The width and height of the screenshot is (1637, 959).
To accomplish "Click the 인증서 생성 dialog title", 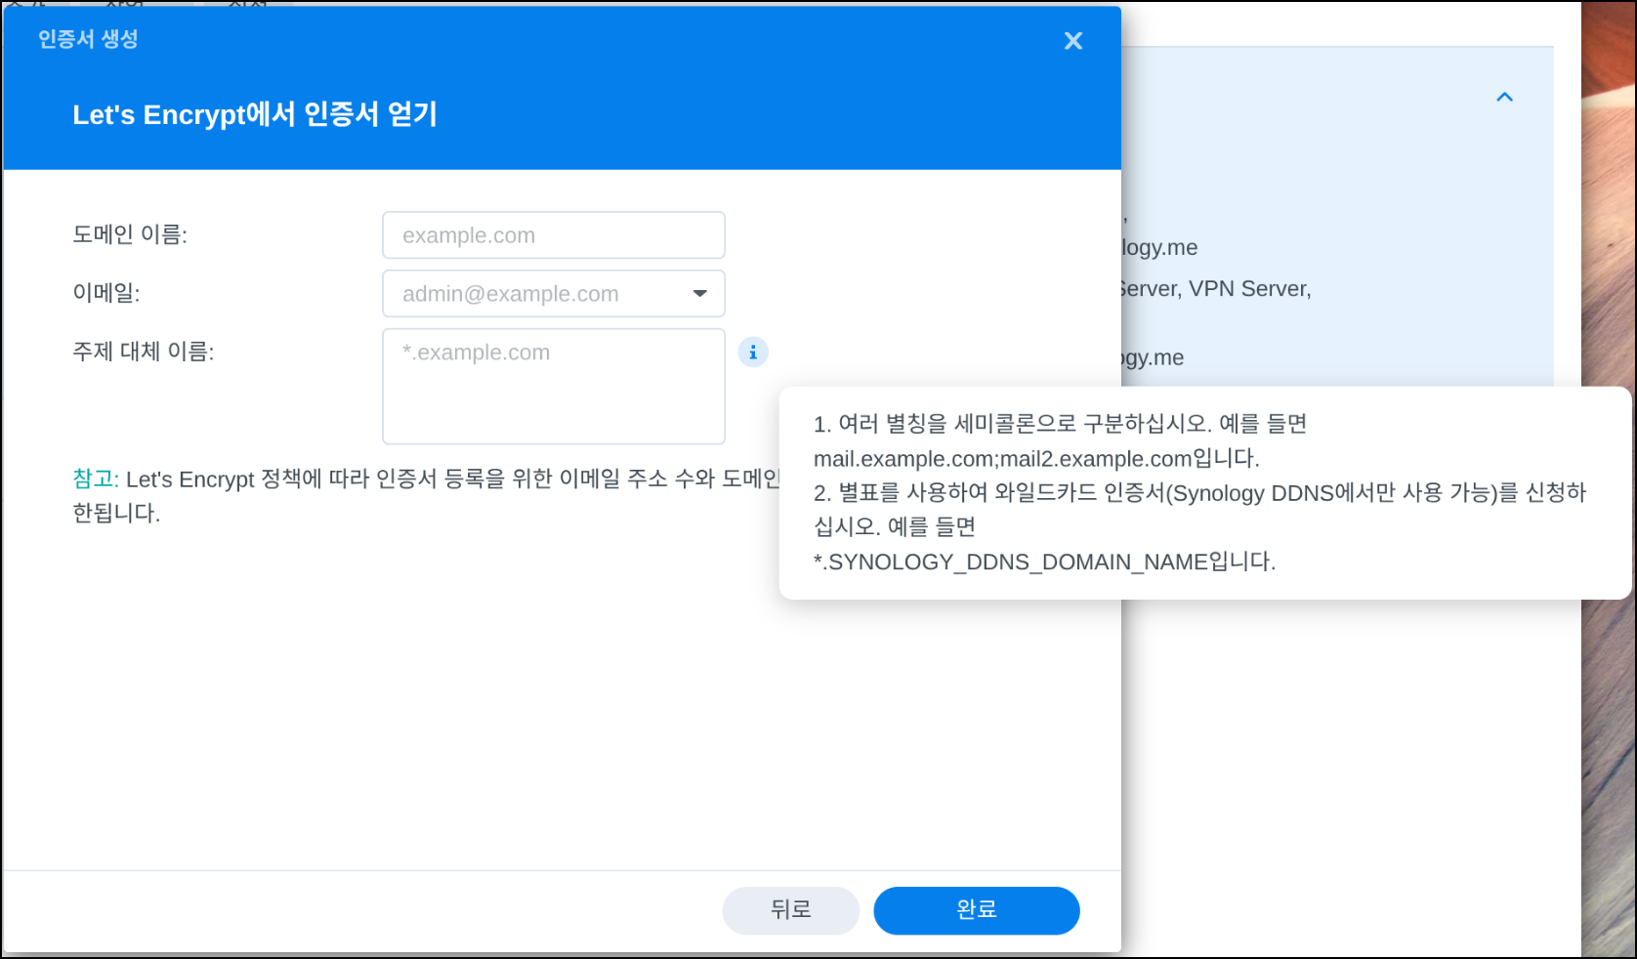I will pos(88,39).
